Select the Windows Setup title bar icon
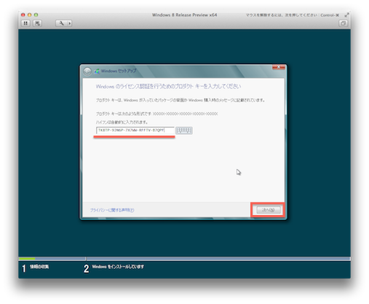 (97, 71)
